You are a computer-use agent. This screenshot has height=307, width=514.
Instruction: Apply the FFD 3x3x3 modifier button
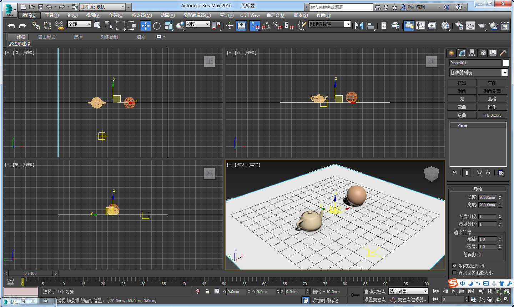click(x=492, y=115)
